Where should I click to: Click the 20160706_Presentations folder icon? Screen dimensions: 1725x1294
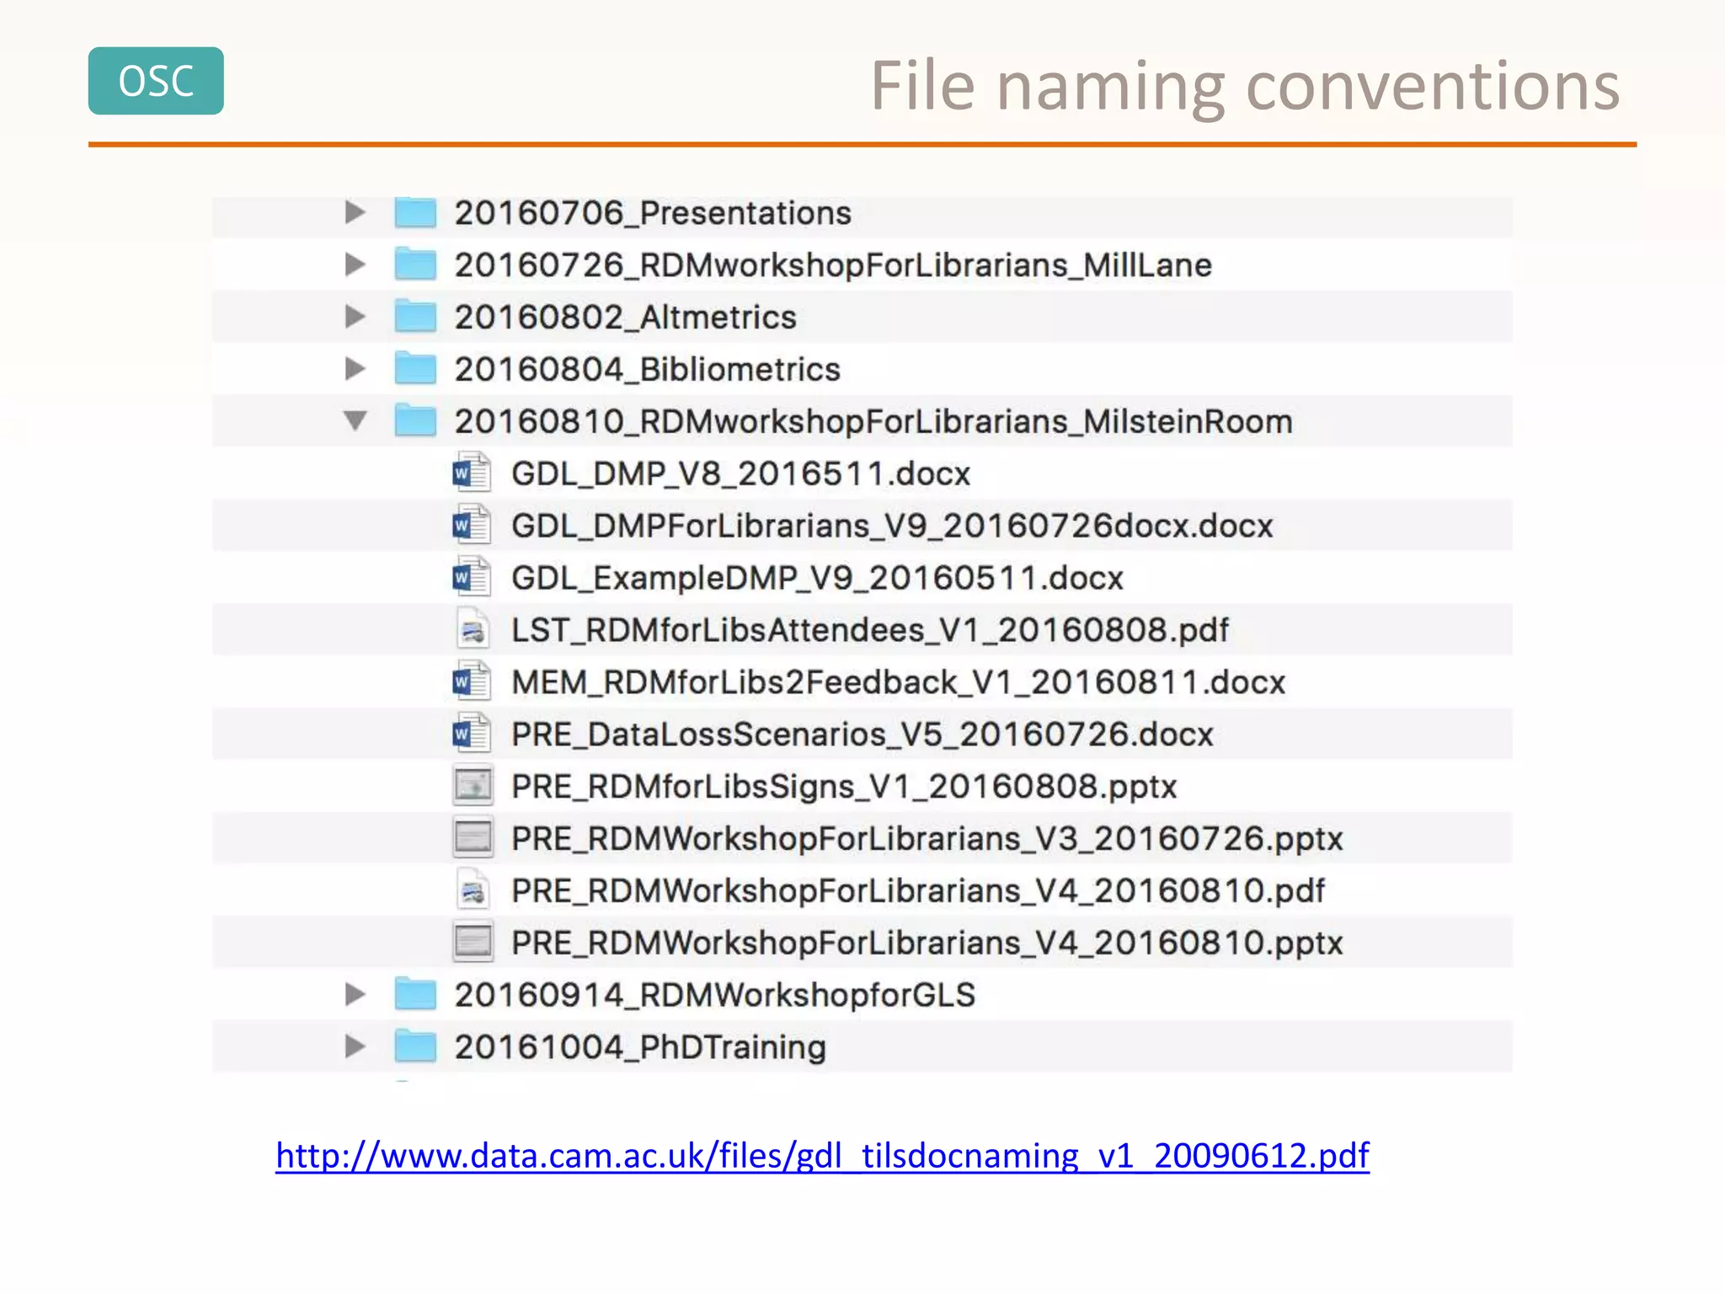tap(415, 212)
